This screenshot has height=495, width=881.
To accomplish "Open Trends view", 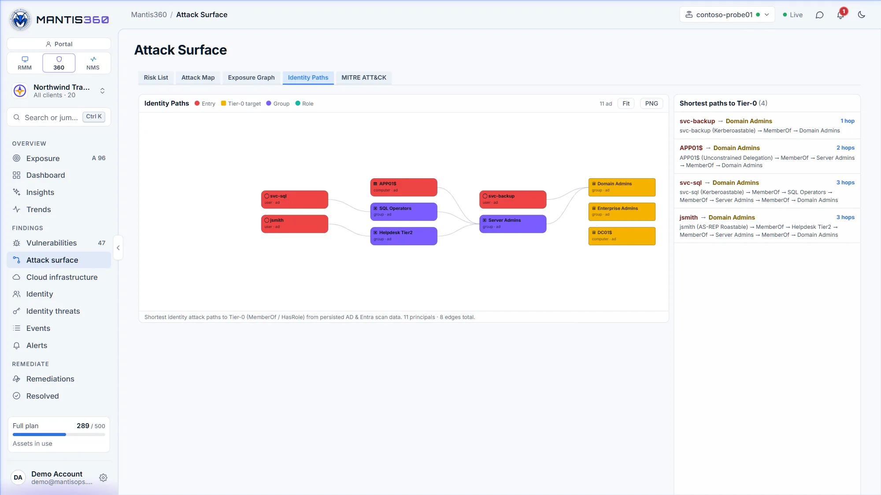I will click(59, 210).
